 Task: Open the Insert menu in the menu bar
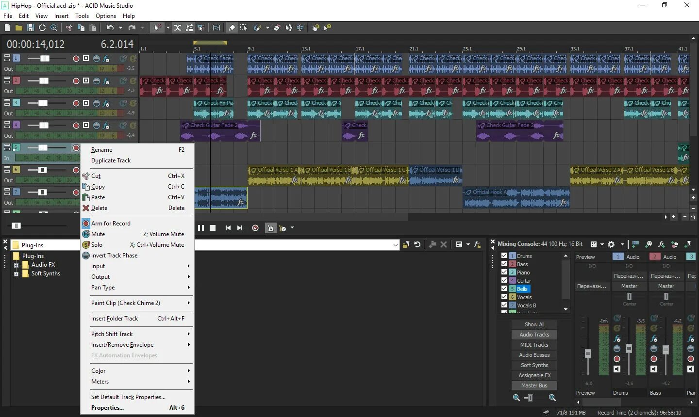pos(61,16)
